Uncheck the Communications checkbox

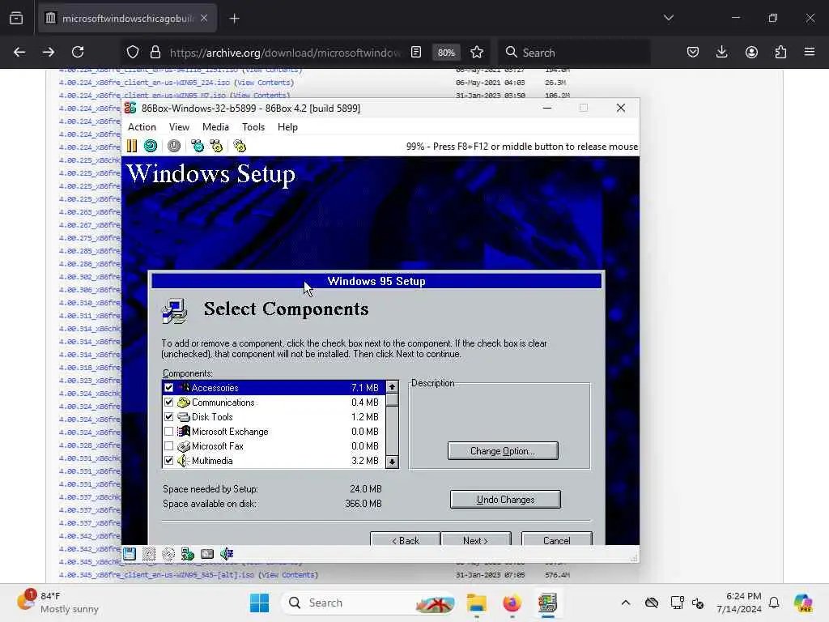click(x=168, y=403)
